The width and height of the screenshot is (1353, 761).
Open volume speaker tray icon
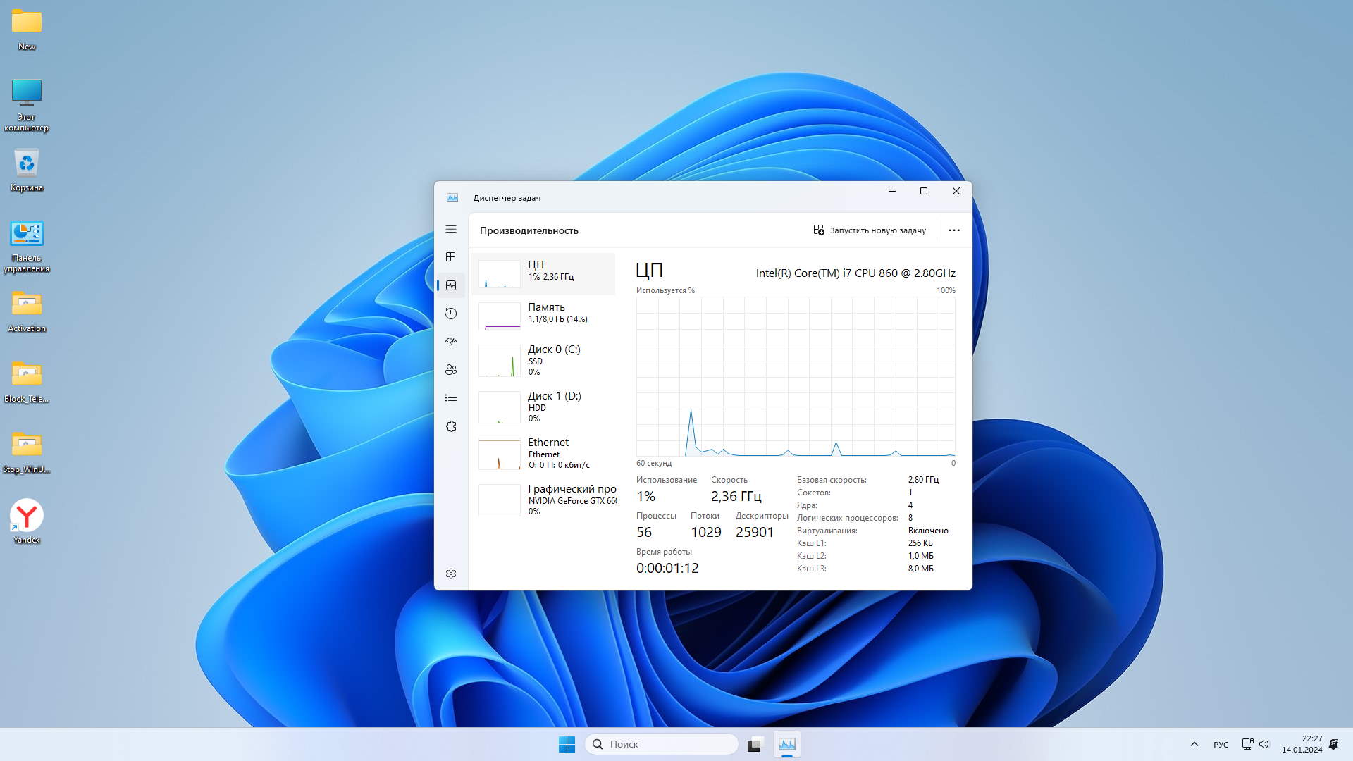[1264, 744]
